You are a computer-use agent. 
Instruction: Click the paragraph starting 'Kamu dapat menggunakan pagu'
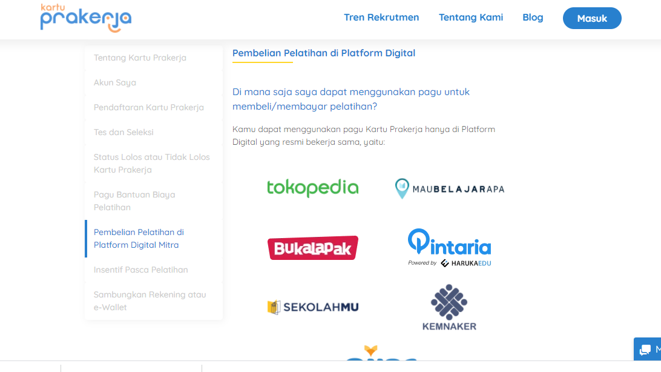click(x=364, y=135)
